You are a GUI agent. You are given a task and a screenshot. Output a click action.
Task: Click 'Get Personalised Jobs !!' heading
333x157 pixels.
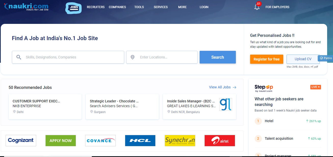(272, 36)
